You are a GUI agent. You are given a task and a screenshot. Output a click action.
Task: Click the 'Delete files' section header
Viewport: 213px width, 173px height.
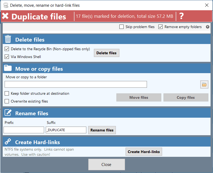(30, 40)
